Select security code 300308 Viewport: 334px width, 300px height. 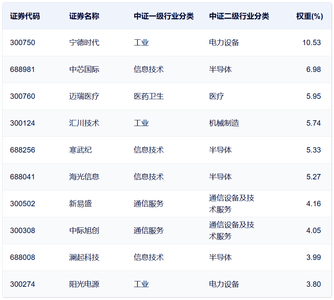[x=22, y=231]
